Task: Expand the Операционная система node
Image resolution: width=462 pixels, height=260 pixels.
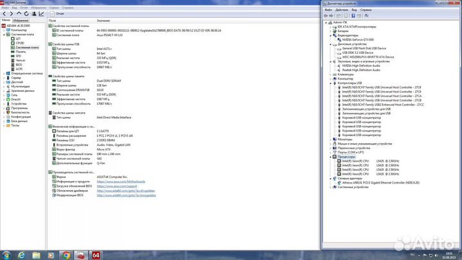Action: tap(4, 73)
